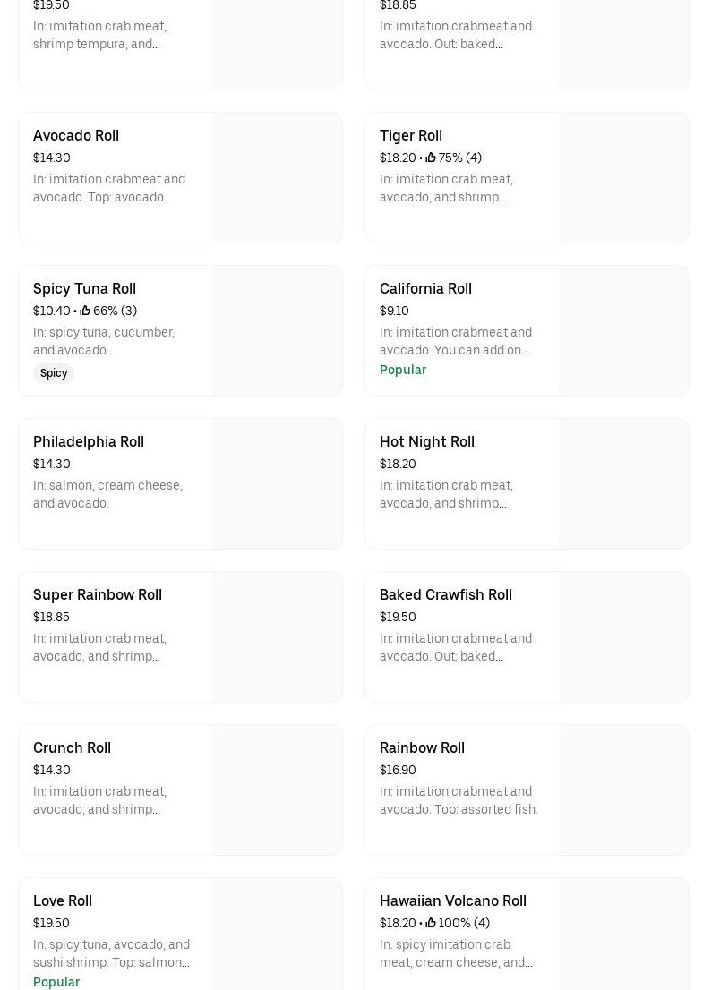Select Philadelphia Roll menu item

(x=89, y=441)
